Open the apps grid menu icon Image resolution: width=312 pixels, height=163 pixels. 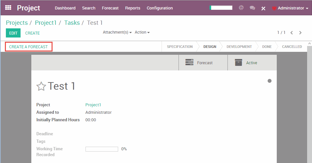click(x=8, y=8)
